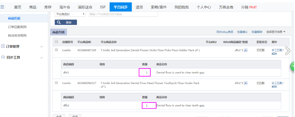
Task: Check the box for item 401688467165
Action: (56, 50)
